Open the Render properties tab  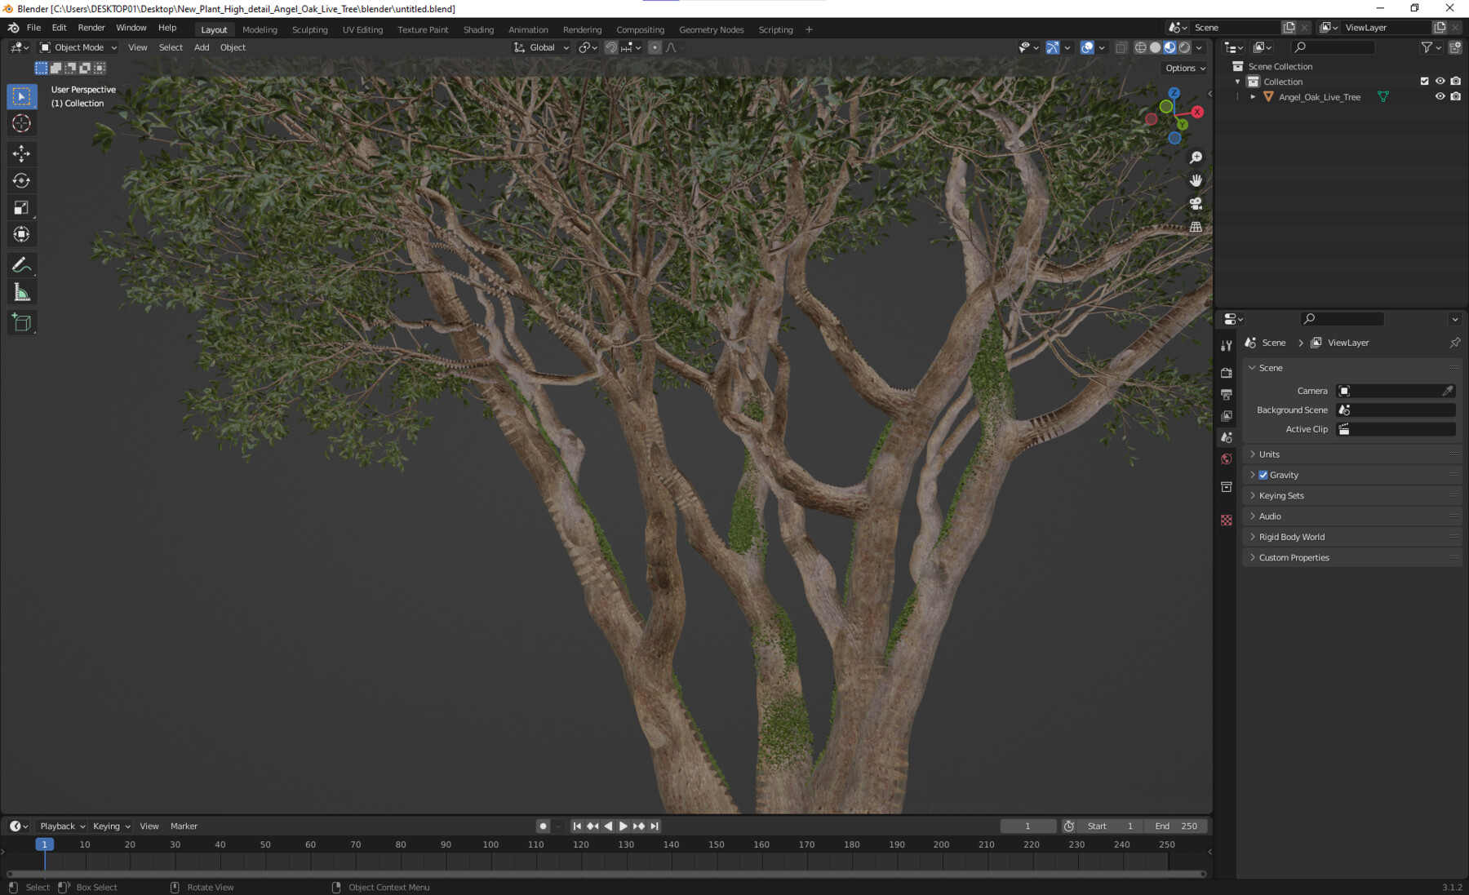pos(1227,372)
